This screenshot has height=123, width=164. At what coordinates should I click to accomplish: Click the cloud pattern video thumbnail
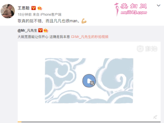[x=89, y=81]
